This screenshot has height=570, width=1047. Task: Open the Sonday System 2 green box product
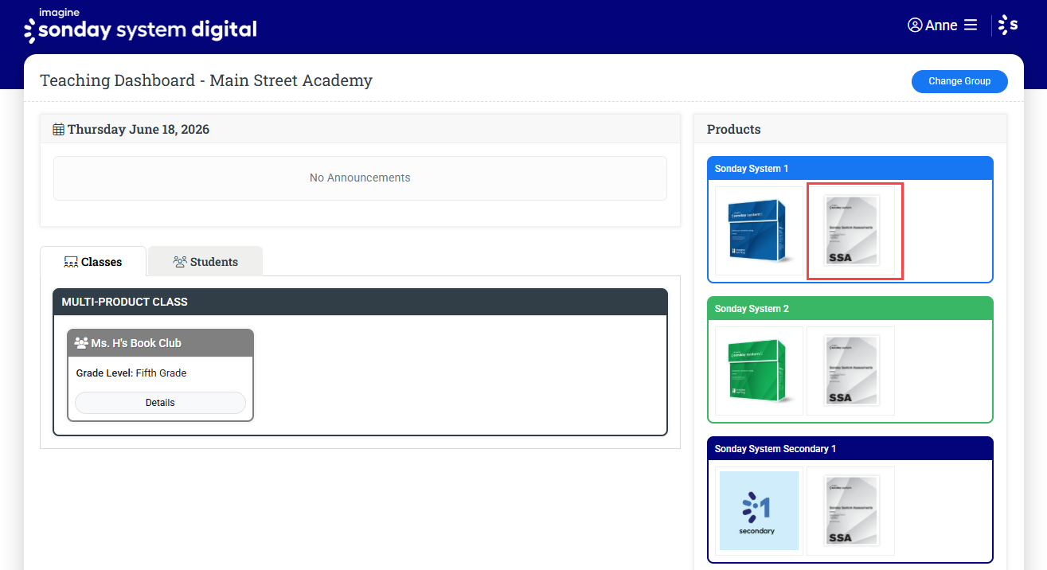pos(759,371)
